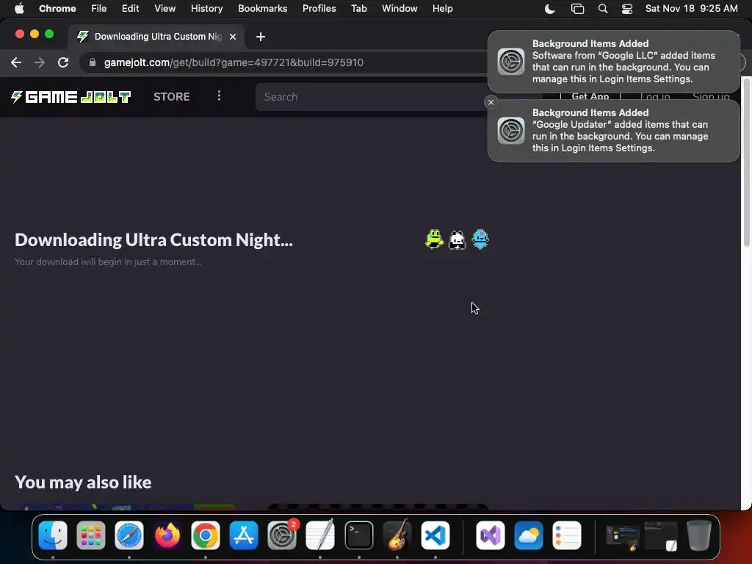Image resolution: width=752 pixels, height=564 pixels.
Task: Open Weather app from the dock
Action: pyautogui.click(x=529, y=535)
